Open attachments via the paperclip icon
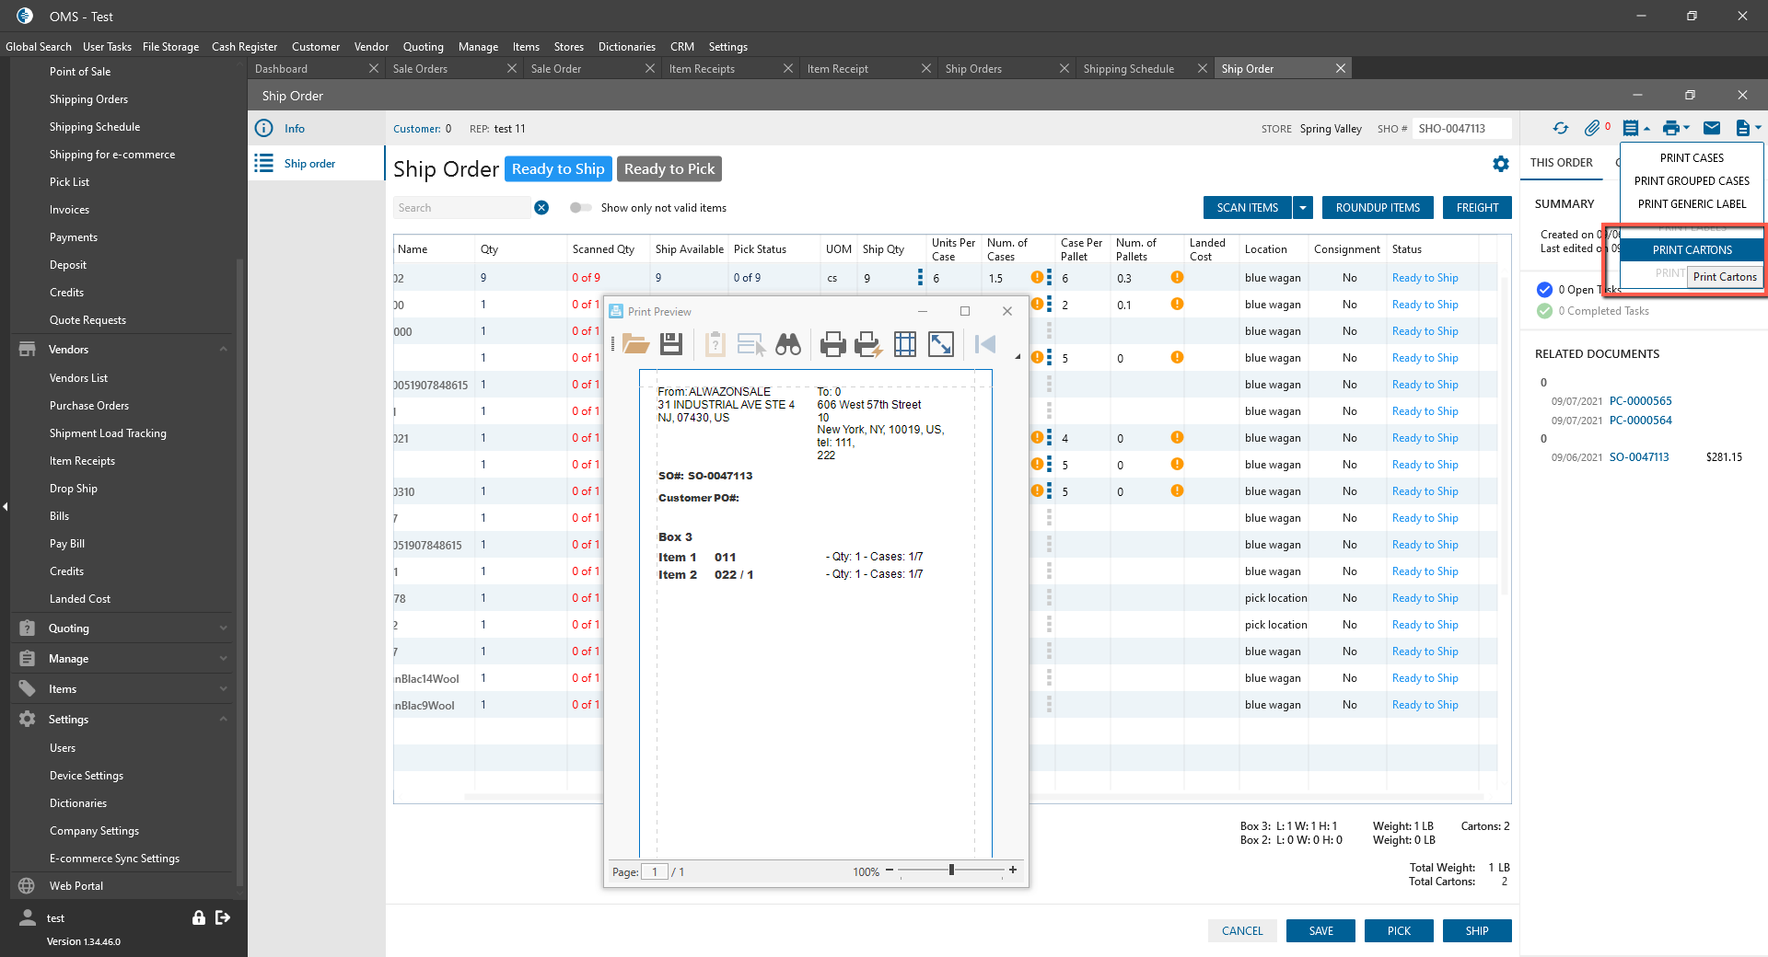 click(1591, 129)
